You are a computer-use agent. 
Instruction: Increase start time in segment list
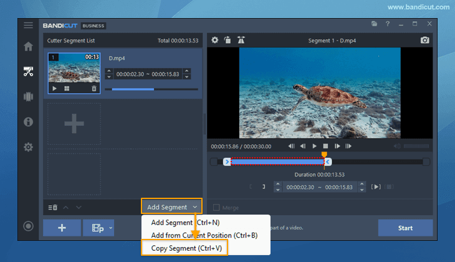click(x=109, y=70)
